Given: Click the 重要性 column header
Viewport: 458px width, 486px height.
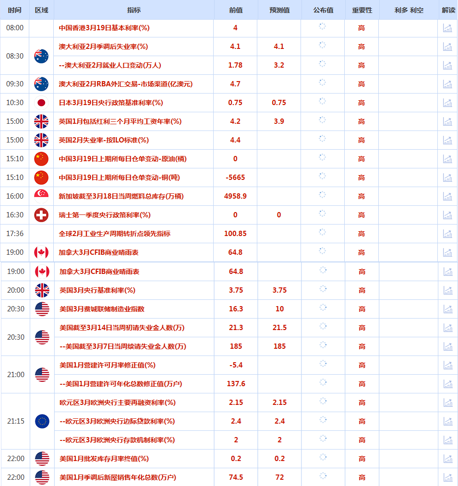Looking at the screenshot, I should point(362,10).
